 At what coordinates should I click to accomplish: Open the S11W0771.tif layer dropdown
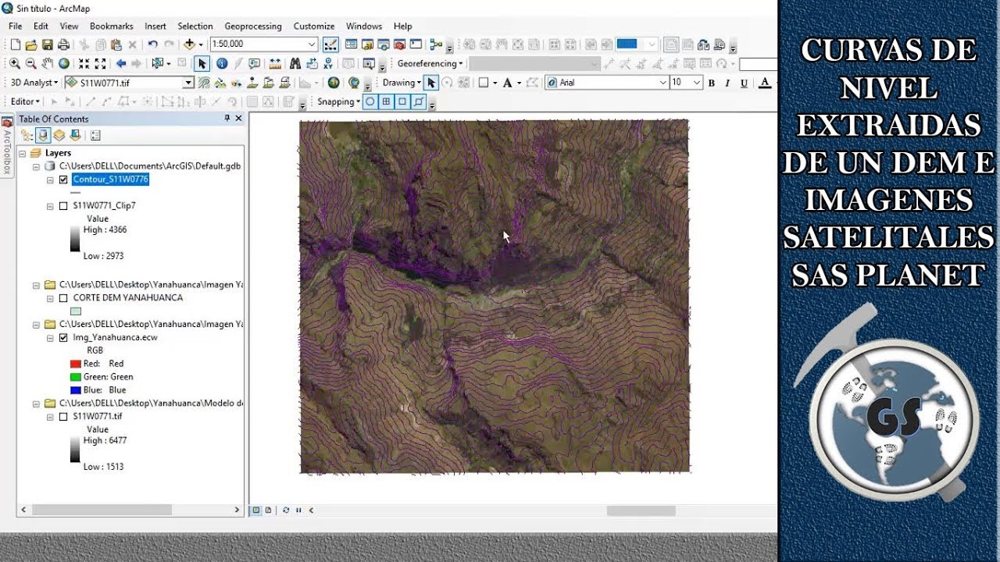[188, 83]
